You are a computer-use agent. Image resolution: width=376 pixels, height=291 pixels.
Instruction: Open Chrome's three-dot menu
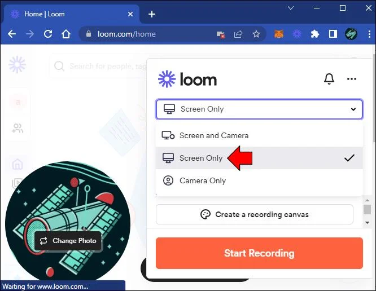(369, 34)
